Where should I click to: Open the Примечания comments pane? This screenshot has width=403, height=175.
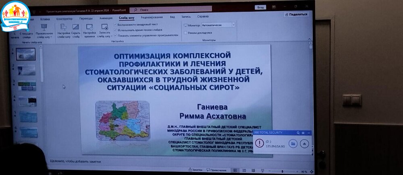coord(217,170)
